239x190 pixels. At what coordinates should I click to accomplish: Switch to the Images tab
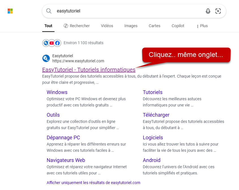click(131, 26)
